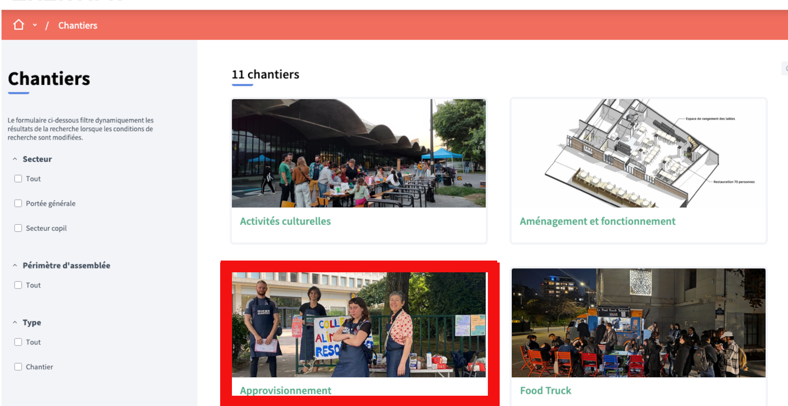Check the Tout box under Secteur
The width and height of the screenshot is (788, 406).
(18, 179)
